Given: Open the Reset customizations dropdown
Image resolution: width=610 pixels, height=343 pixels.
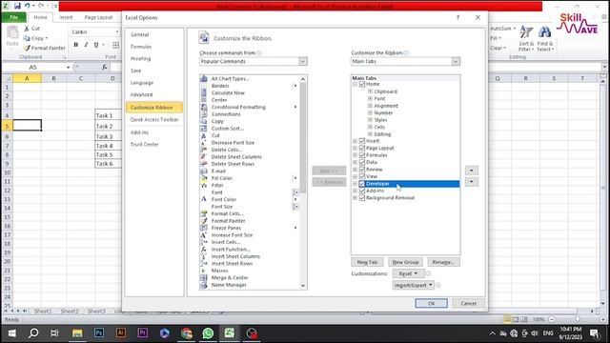Looking at the screenshot, I should tap(408, 273).
